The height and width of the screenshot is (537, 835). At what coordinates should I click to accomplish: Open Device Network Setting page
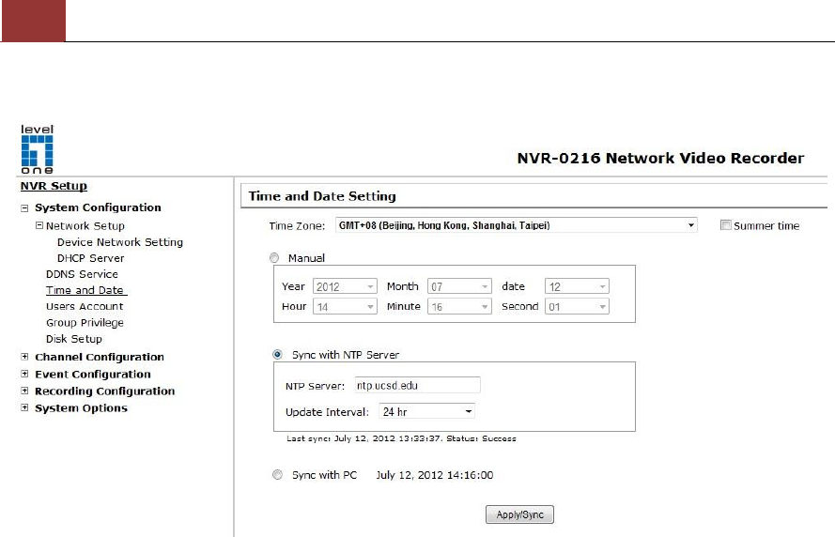(x=120, y=242)
